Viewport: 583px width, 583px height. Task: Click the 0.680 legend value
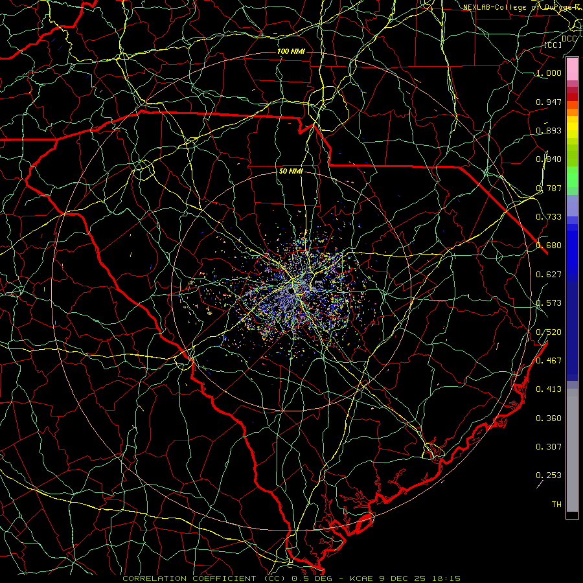click(x=549, y=246)
